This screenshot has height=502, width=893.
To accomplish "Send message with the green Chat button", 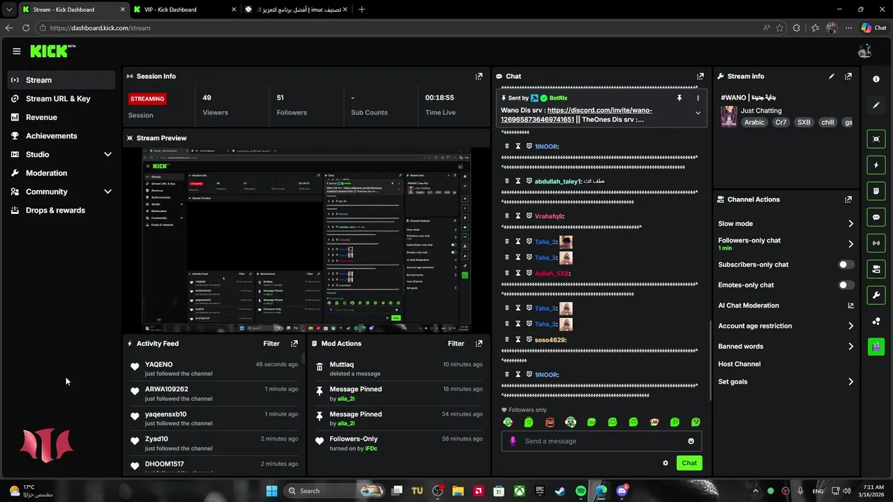I will pos(689,463).
